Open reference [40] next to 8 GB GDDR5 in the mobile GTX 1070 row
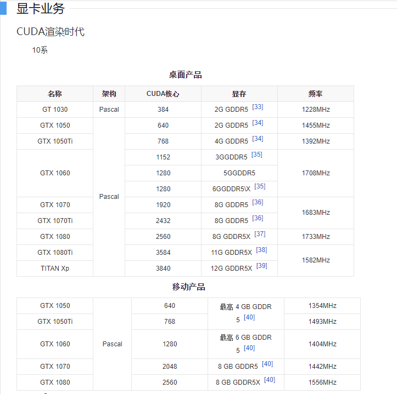The height and width of the screenshot is (394, 397). [x=267, y=364]
